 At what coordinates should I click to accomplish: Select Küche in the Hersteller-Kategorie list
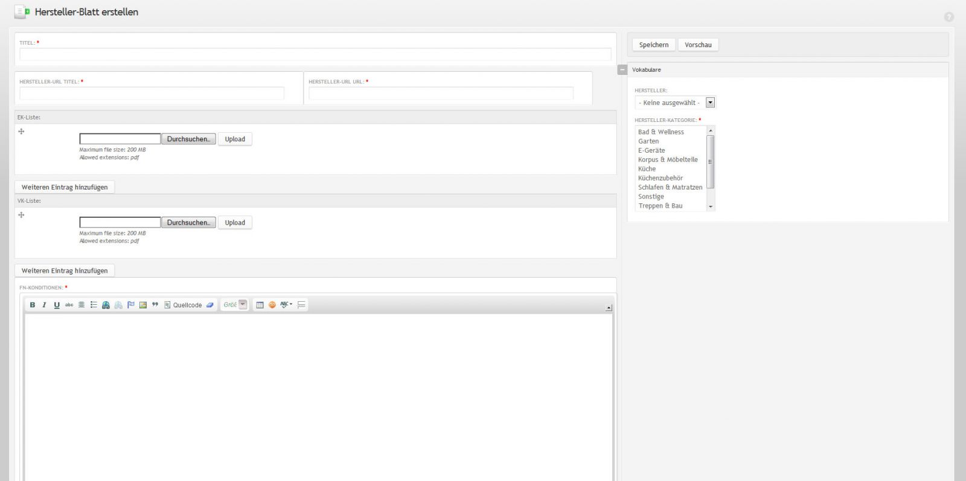(x=647, y=169)
